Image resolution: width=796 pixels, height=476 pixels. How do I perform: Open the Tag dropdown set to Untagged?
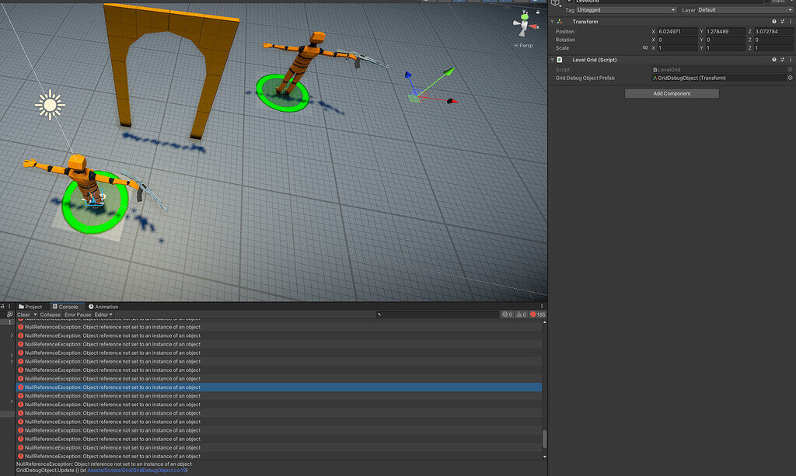click(626, 10)
